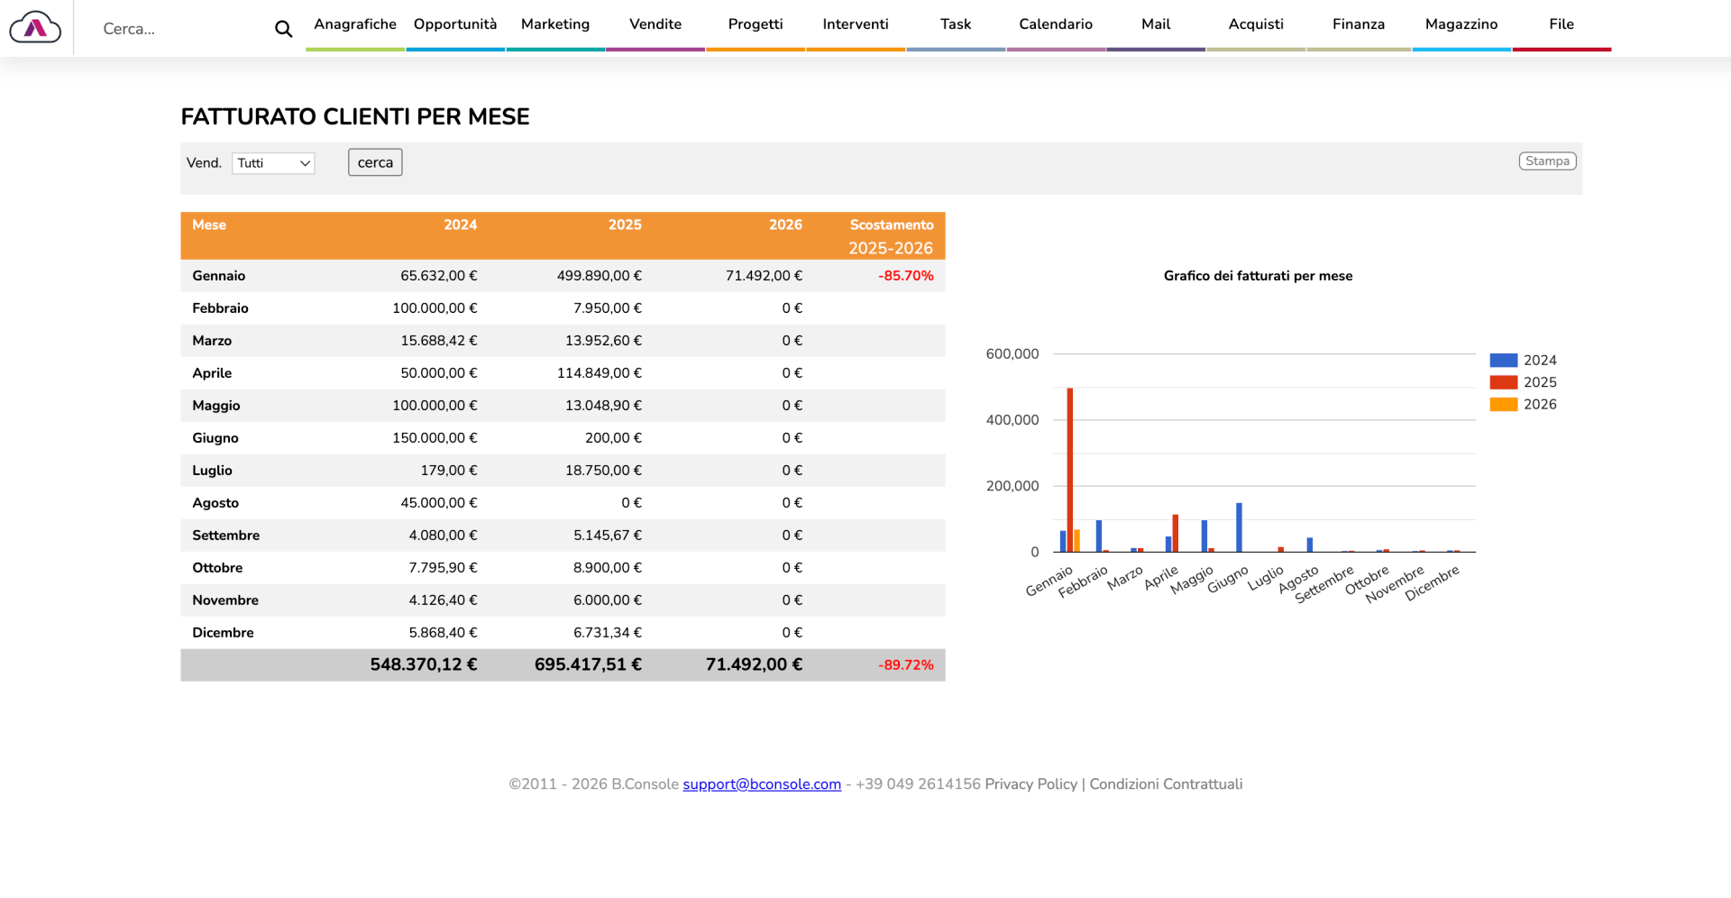Open the Vend. Tutti dropdown
This screenshot has height=898, width=1731.
tap(273, 163)
